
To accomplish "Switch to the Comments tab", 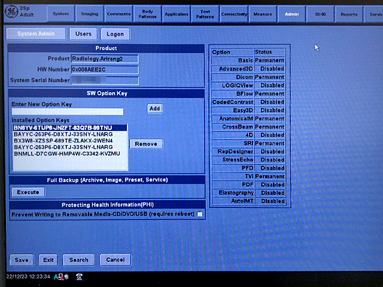I will (118, 14).
